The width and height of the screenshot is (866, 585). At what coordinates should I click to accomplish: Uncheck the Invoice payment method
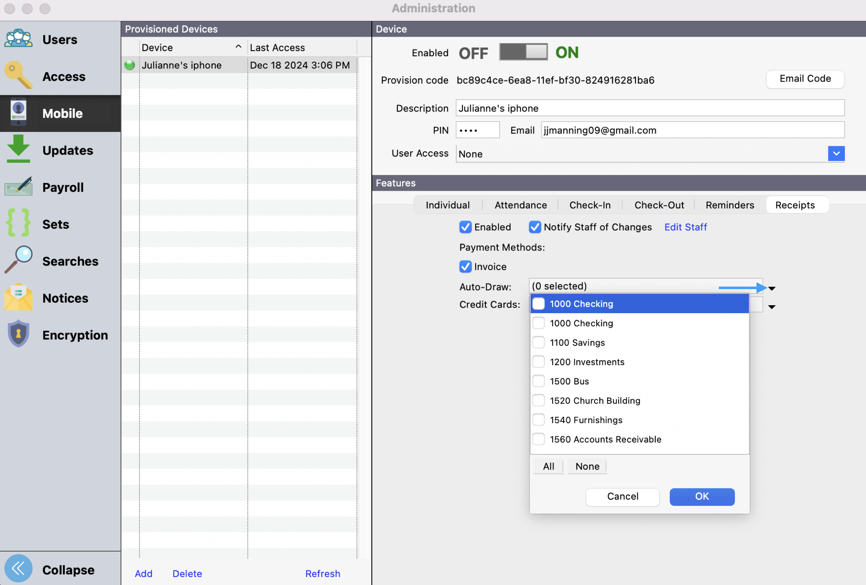[465, 267]
